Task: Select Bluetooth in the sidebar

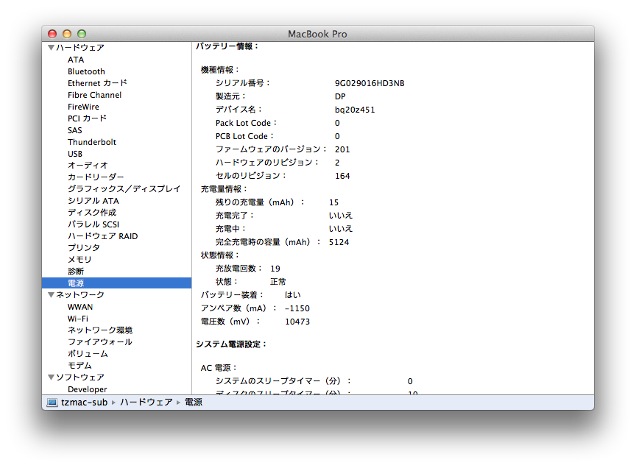Action: [86, 71]
